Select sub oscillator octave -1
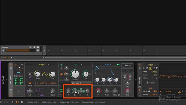The image size is (186, 105). (x=39, y=95)
